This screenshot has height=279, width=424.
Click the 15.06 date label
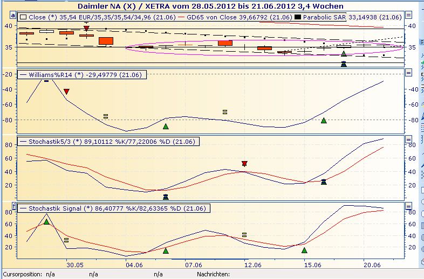(312, 264)
